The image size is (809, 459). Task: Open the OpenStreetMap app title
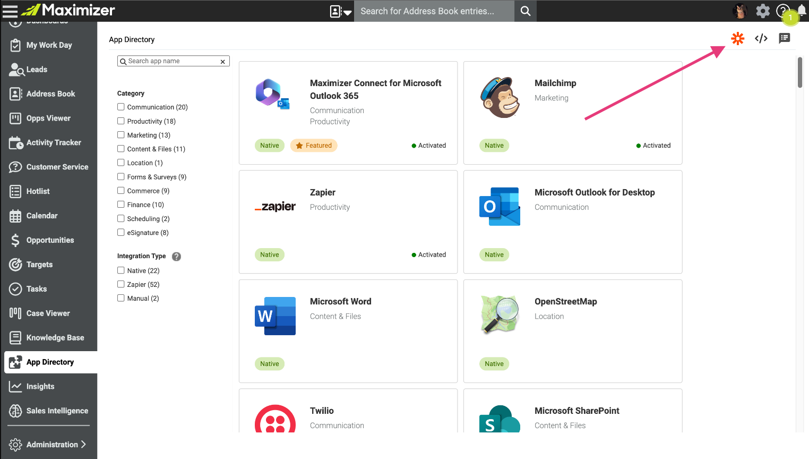tap(566, 301)
